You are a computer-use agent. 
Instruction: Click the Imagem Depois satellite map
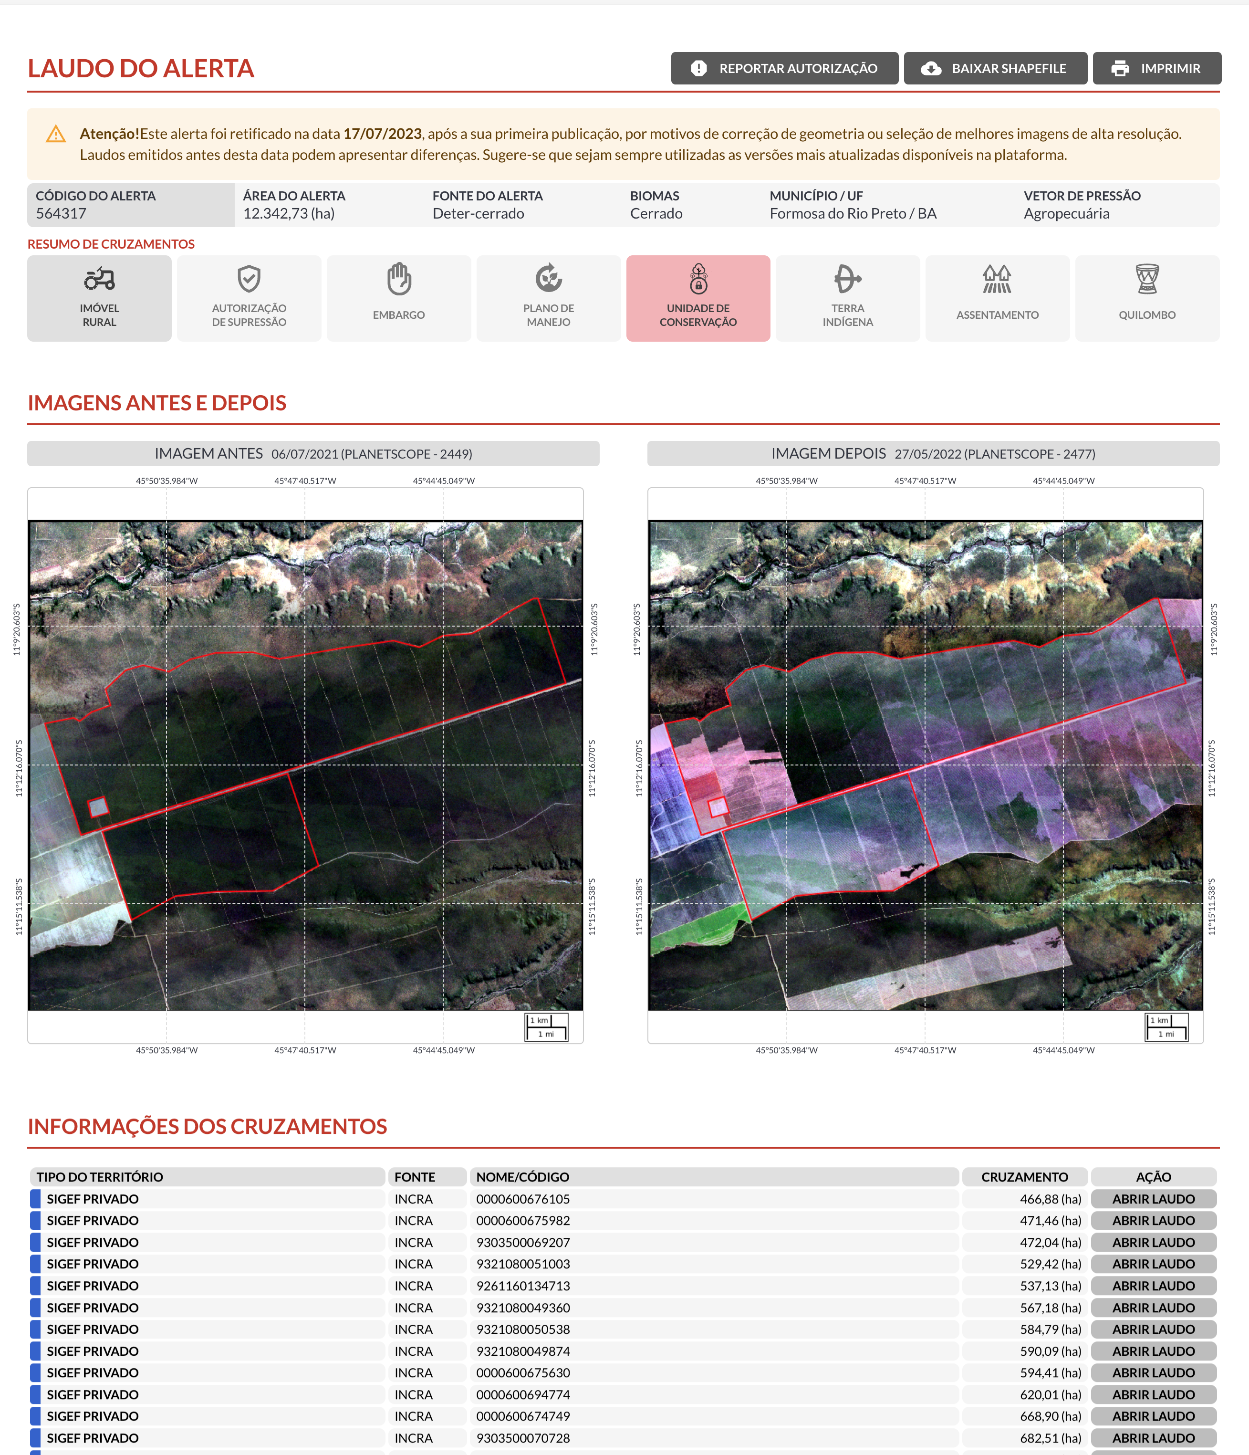coord(926,765)
